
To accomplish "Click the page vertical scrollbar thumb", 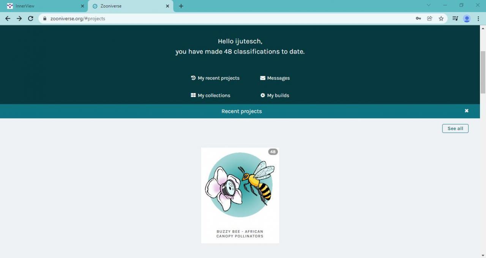I will [x=483, y=72].
